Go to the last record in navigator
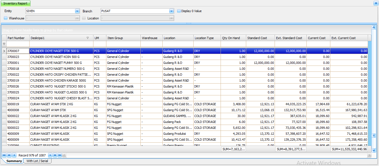 point(60,155)
